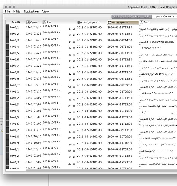Sort by the Open column header

34,22
